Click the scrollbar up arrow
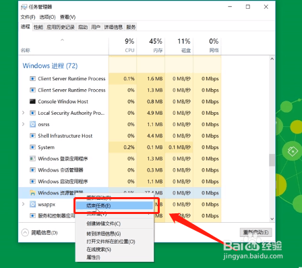The width and height of the screenshot is (302, 268). tap(272, 59)
